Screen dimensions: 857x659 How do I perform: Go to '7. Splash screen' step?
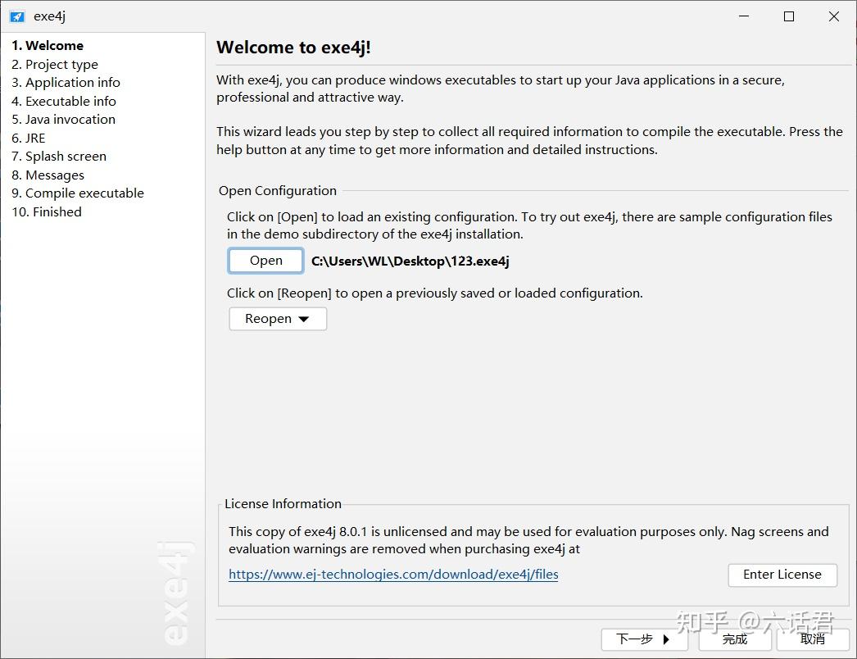59,157
